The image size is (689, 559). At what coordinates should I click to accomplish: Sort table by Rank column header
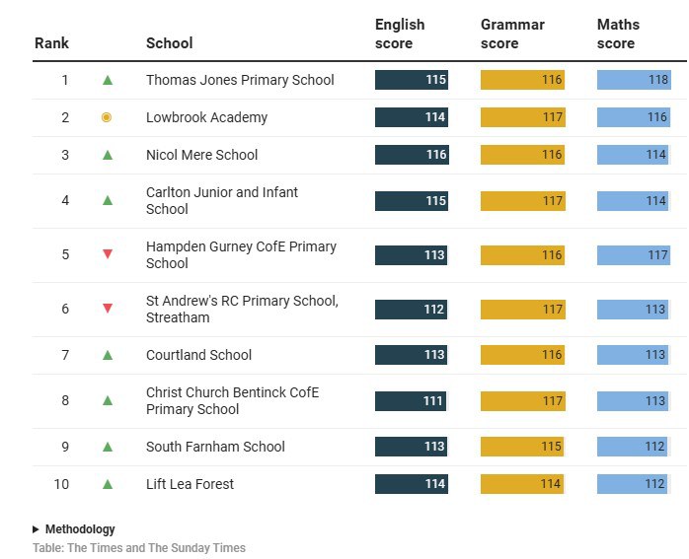pos(51,43)
